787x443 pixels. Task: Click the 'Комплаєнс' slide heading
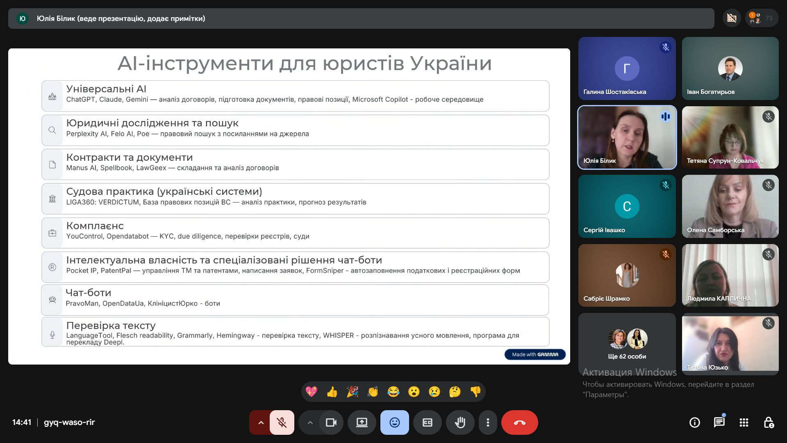(95, 226)
